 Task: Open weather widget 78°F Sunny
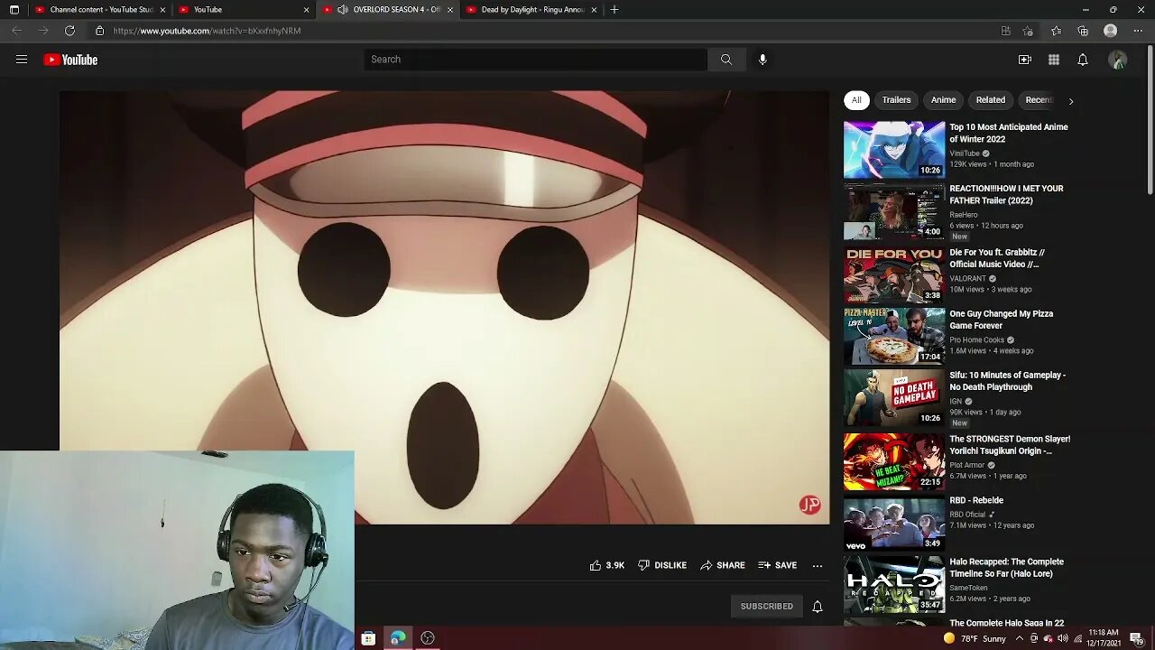tap(974, 638)
